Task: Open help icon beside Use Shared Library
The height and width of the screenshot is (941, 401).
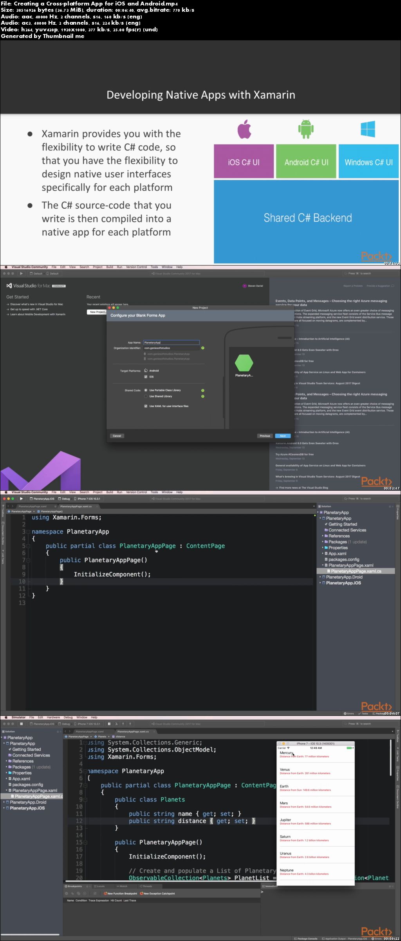Action: 203,396
